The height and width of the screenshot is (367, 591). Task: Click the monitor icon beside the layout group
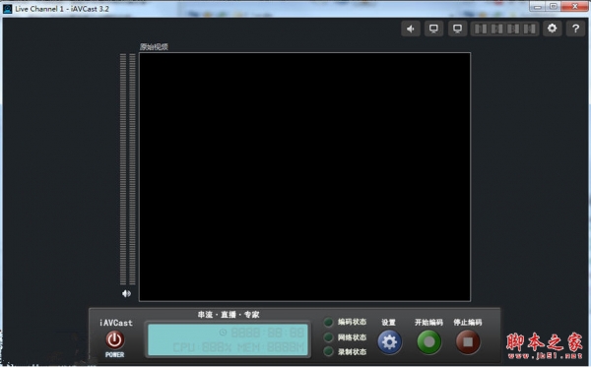(x=457, y=29)
